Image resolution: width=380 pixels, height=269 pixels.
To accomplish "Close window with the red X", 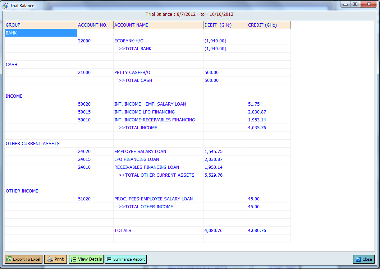I will point(368,4).
